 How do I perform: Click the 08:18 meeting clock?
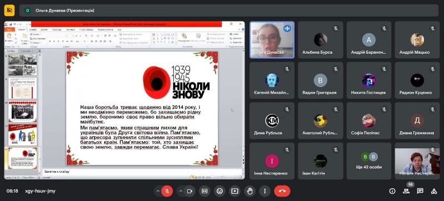pyautogui.click(x=12, y=191)
